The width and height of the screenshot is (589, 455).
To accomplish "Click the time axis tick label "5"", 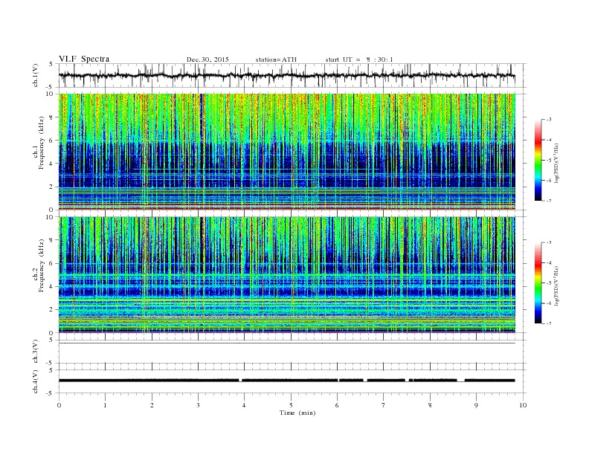I will click(x=291, y=405).
